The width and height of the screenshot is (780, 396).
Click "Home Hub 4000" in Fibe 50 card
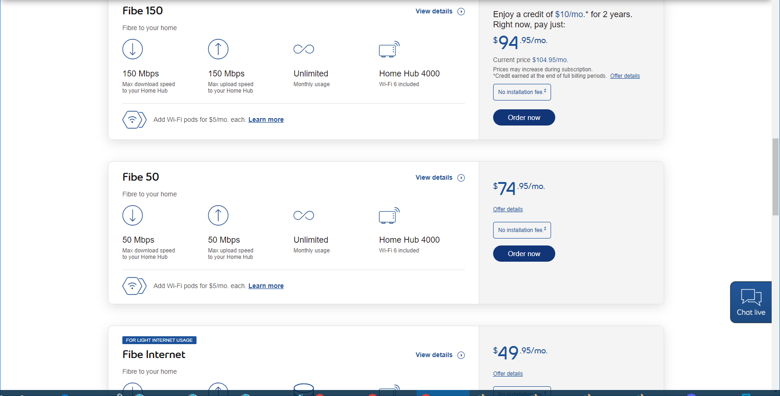[x=410, y=240]
